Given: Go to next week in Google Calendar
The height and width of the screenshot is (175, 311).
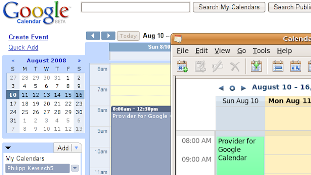Looking at the screenshot, I should coord(108,36).
